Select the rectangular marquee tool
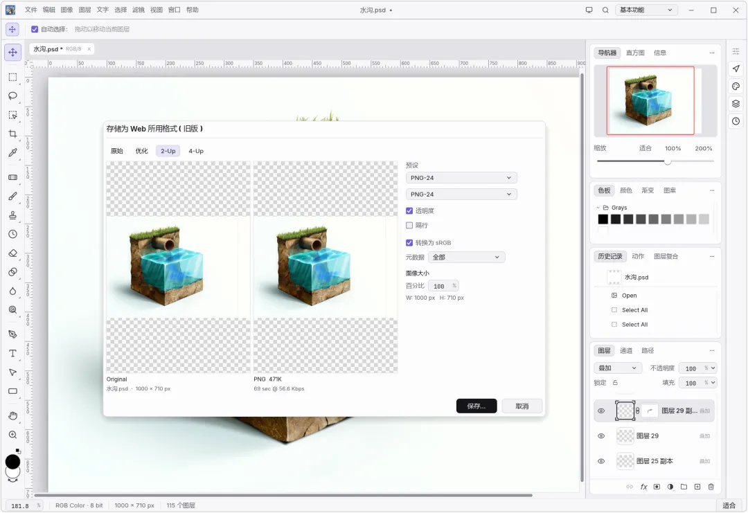748x513 pixels. [13, 78]
